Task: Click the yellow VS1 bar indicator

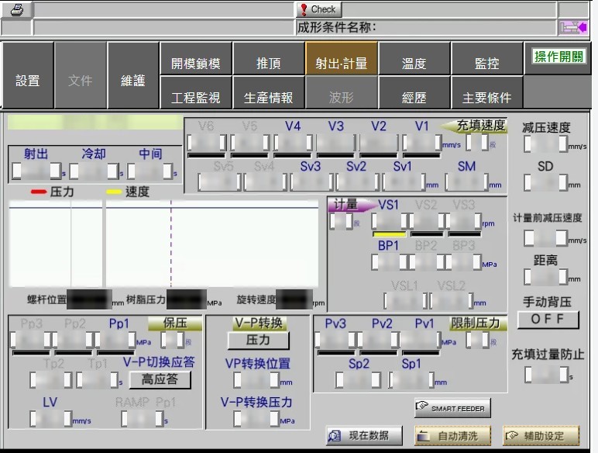Action: [x=390, y=233]
